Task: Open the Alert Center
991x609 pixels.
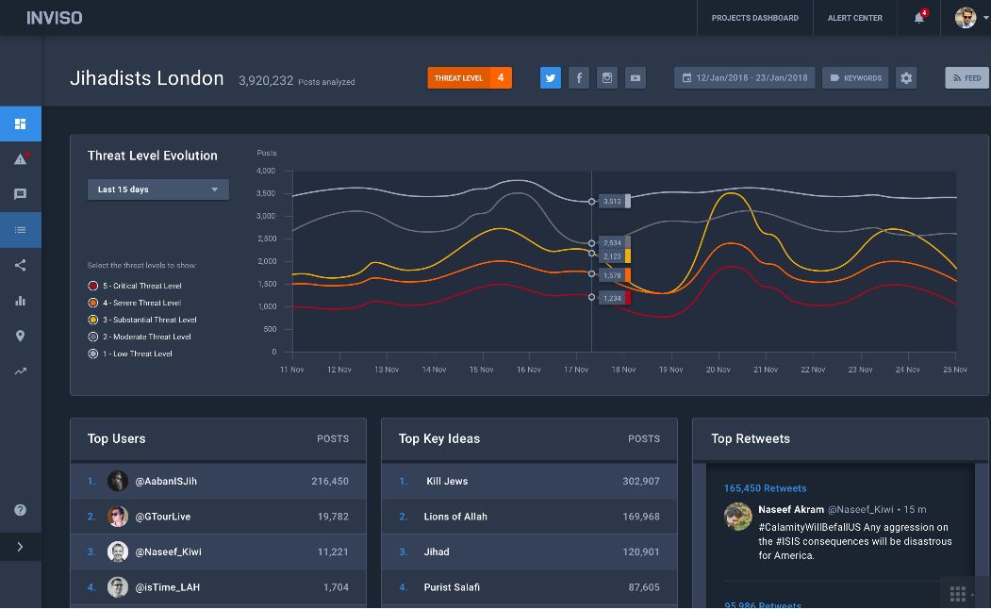Action: click(x=854, y=18)
